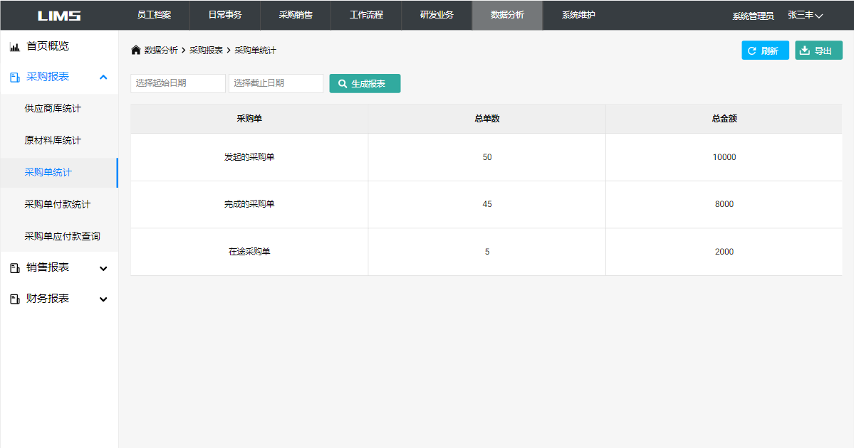Click the bar chart icon beside 首页概览
854x448 pixels.
(x=14, y=47)
